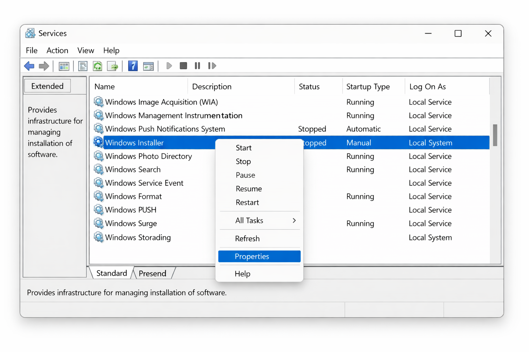The image size is (529, 352).
Task: Click gear icon beside Windows Management Instrumentation
Action: tap(98, 115)
